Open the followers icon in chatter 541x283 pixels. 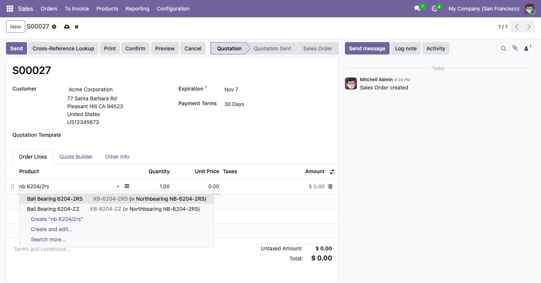tap(527, 48)
